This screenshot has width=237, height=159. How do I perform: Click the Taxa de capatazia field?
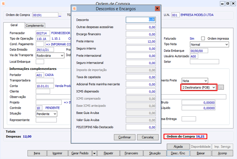pyautogui.click(x=141, y=77)
